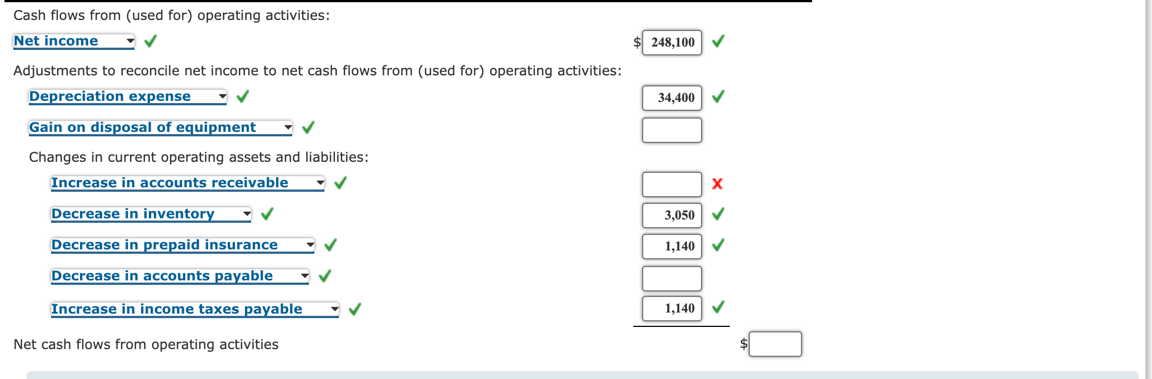The image size is (1152, 379).
Task: Click the checkmark next to the 3,050 amount
Action: pos(718,214)
